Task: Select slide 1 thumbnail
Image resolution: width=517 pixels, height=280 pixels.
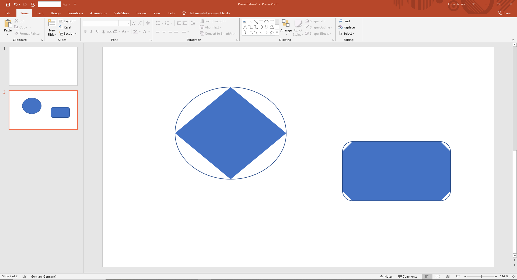Action: click(x=43, y=66)
